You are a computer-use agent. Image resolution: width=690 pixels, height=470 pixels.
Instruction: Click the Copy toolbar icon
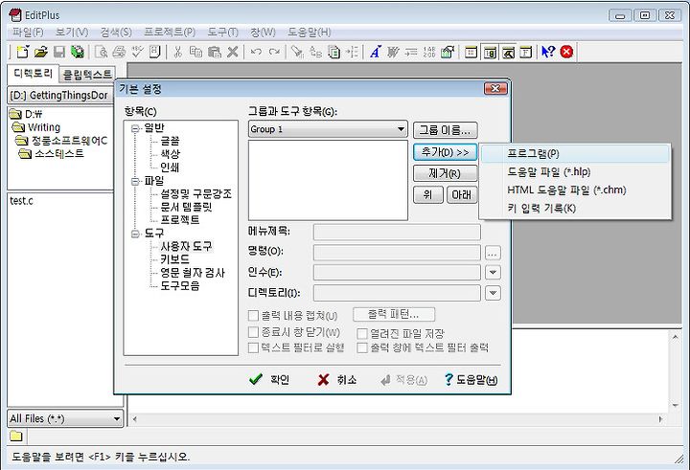(195, 52)
